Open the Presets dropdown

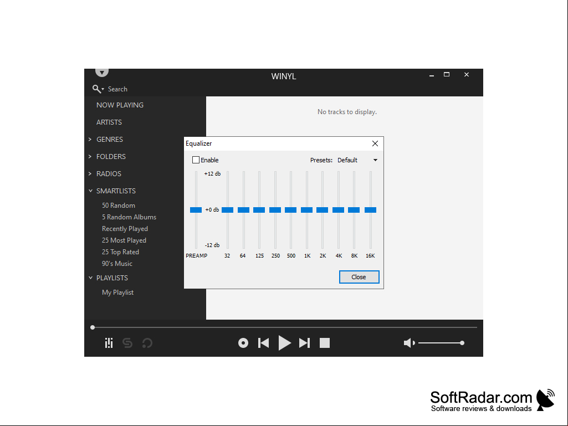(x=357, y=160)
